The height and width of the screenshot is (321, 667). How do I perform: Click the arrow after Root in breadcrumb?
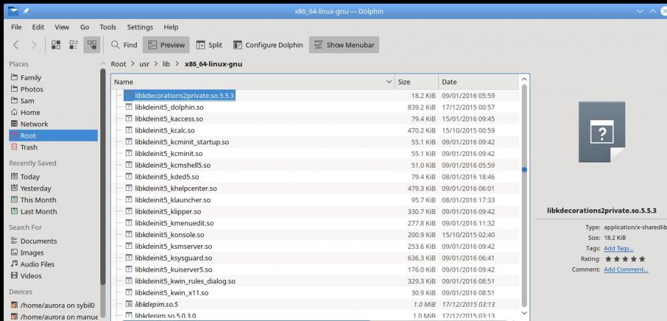point(133,64)
